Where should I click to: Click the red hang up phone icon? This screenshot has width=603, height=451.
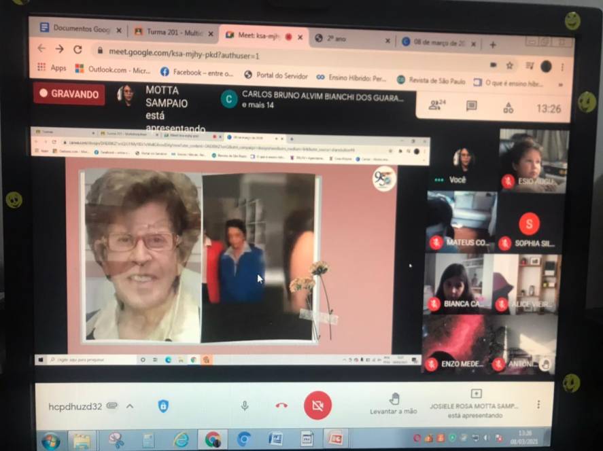[281, 405]
